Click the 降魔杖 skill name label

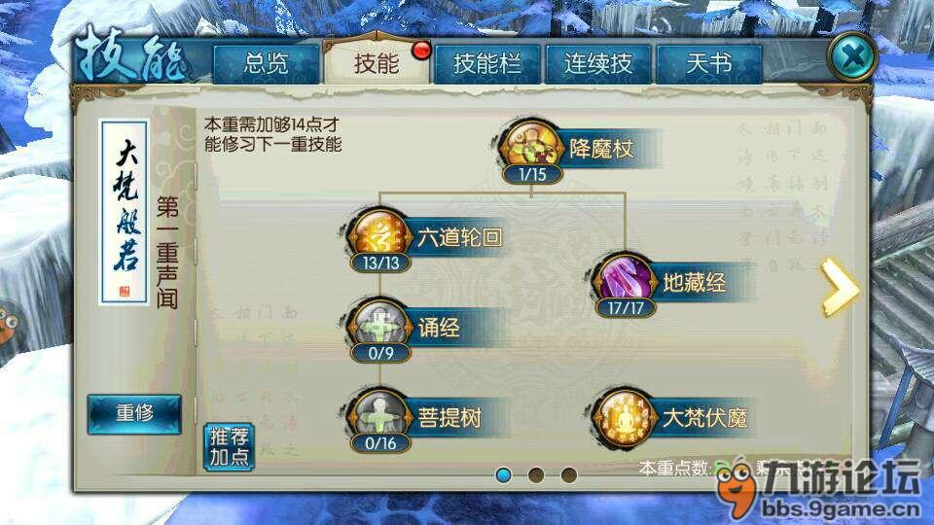601,148
